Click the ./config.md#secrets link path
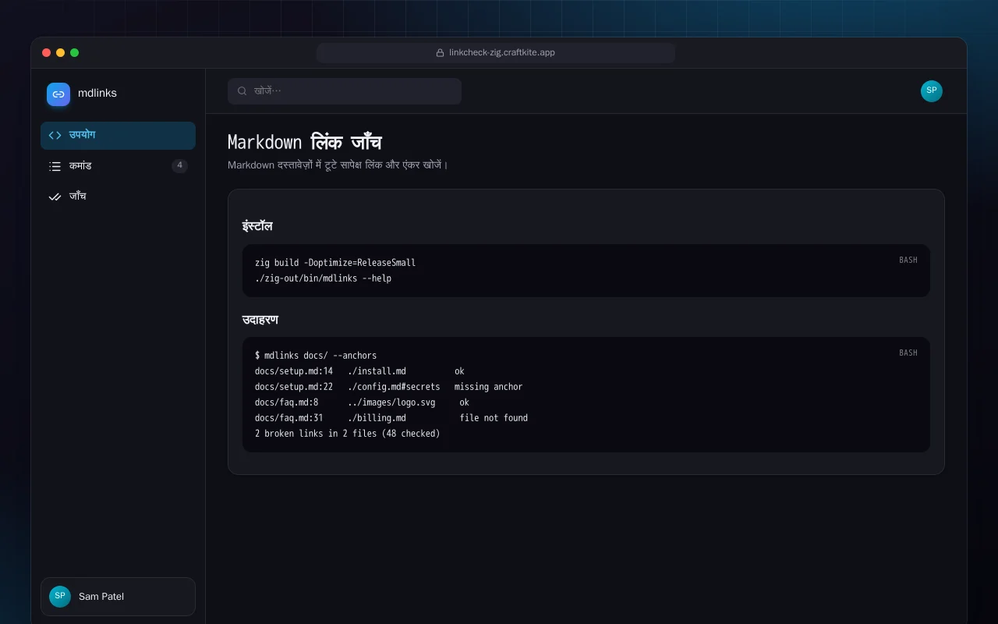The image size is (998, 624). (394, 387)
